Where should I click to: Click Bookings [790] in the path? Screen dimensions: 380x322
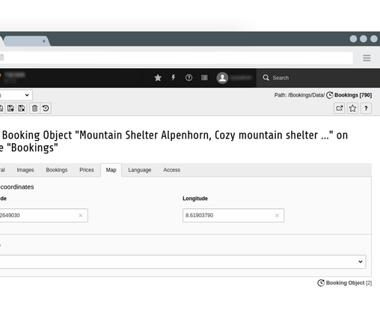click(353, 95)
